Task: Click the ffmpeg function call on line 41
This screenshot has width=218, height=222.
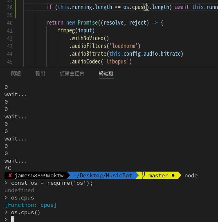Action: point(66,30)
